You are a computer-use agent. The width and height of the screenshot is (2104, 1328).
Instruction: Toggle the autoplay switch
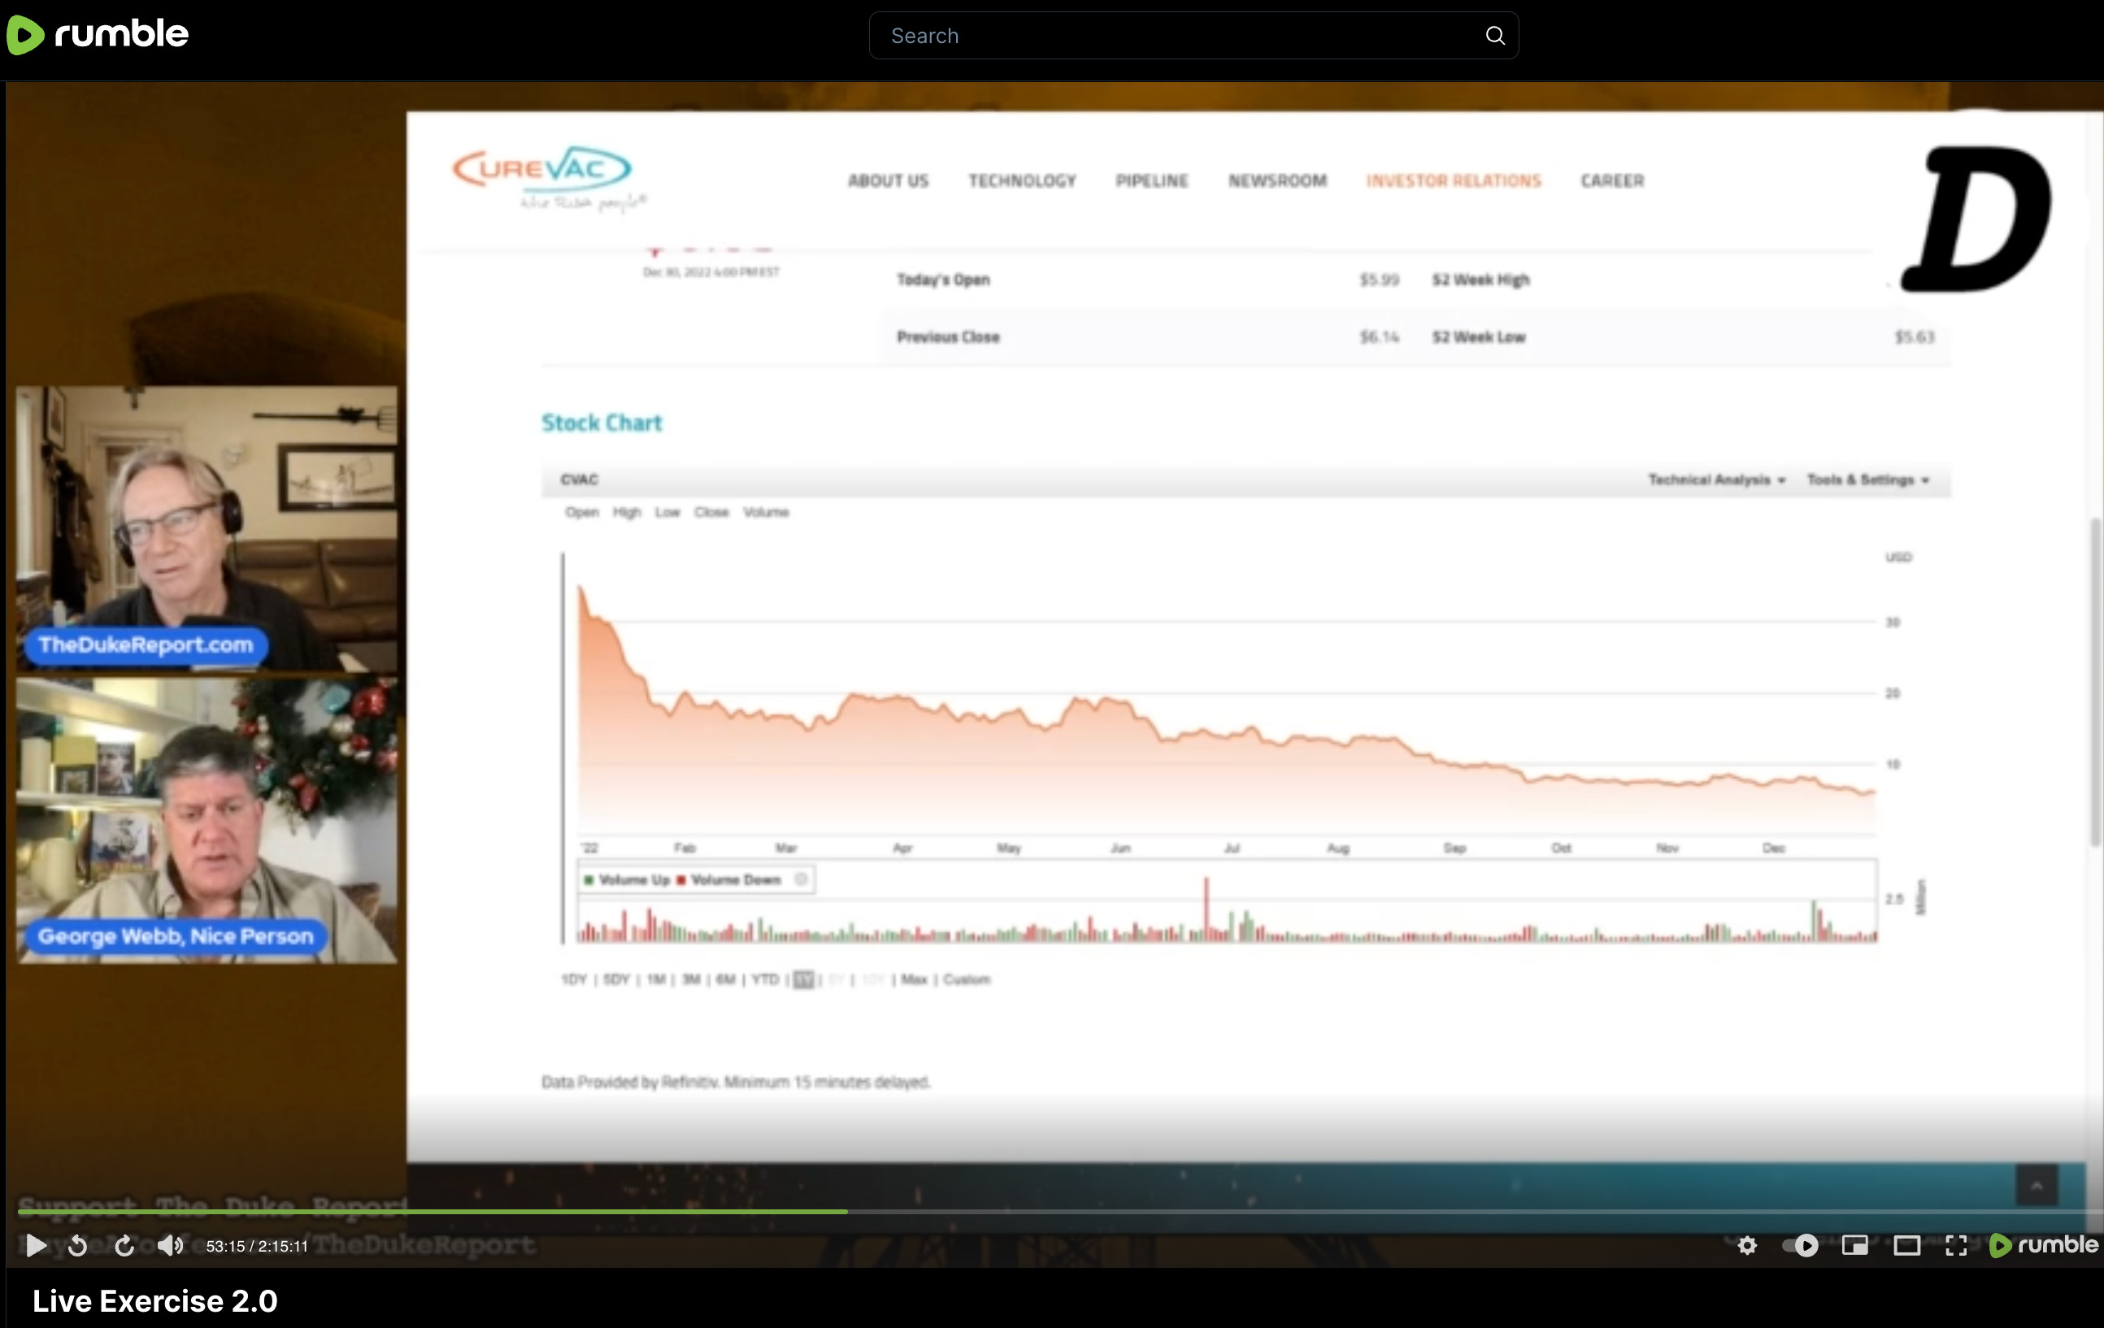click(x=1801, y=1245)
